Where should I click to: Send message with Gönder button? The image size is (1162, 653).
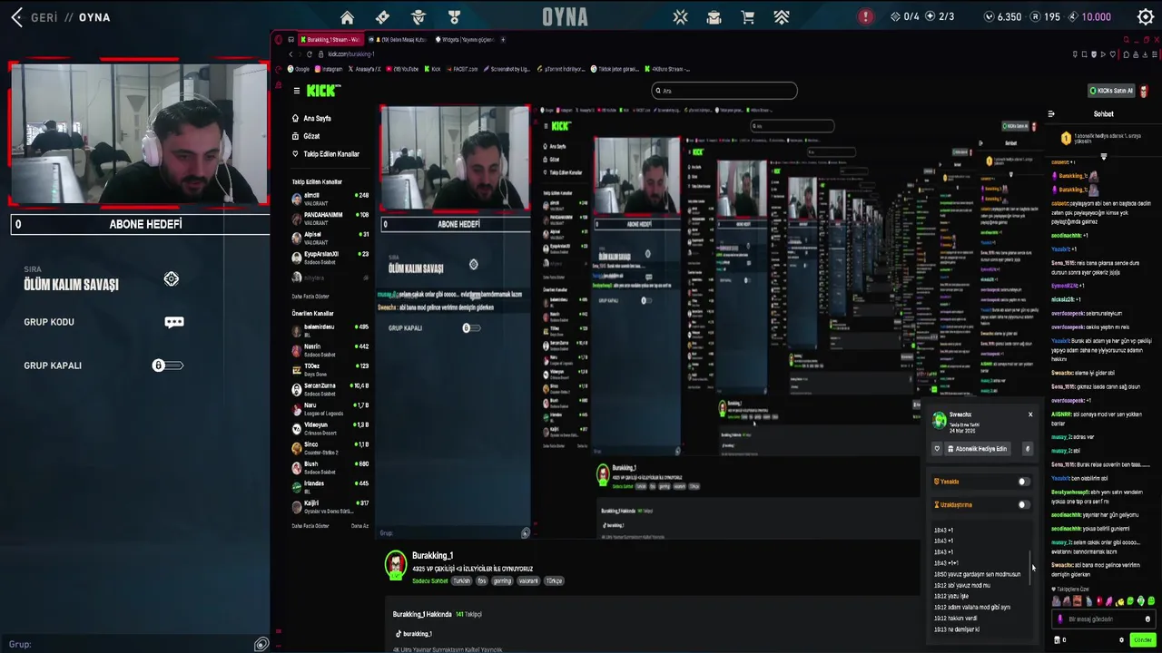click(x=1141, y=640)
